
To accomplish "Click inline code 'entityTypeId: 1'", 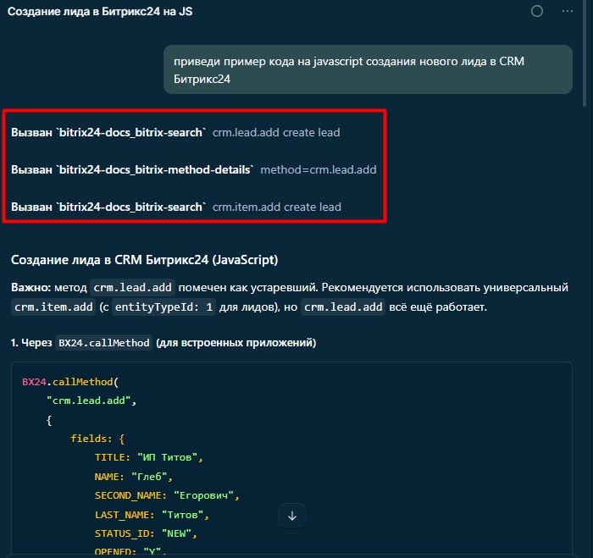I will (163, 307).
